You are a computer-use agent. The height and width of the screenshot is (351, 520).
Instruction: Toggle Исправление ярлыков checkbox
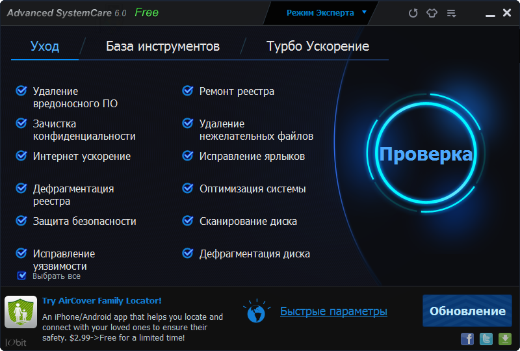tap(188, 155)
